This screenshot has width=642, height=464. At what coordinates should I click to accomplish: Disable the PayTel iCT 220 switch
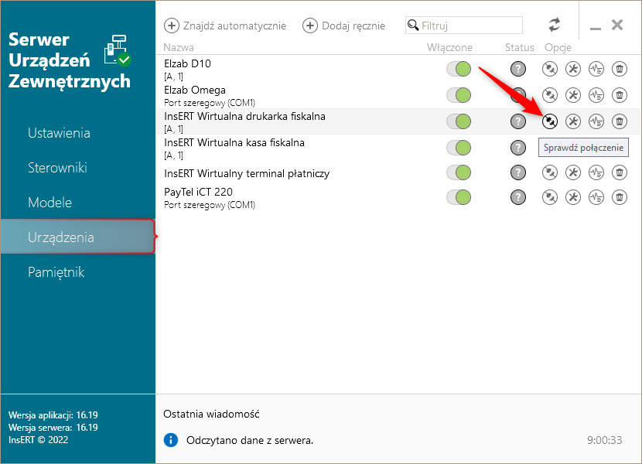459,197
